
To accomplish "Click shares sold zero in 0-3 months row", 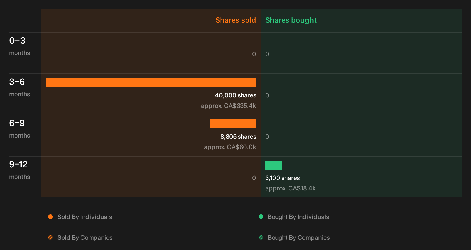I will pyautogui.click(x=254, y=54).
